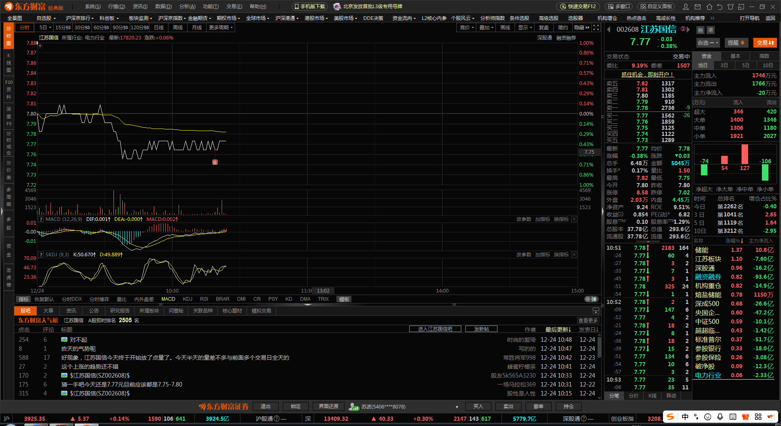Screen dimensions: 781x426
Task: Sort posts by 发表日 column
Action: (x=589, y=330)
